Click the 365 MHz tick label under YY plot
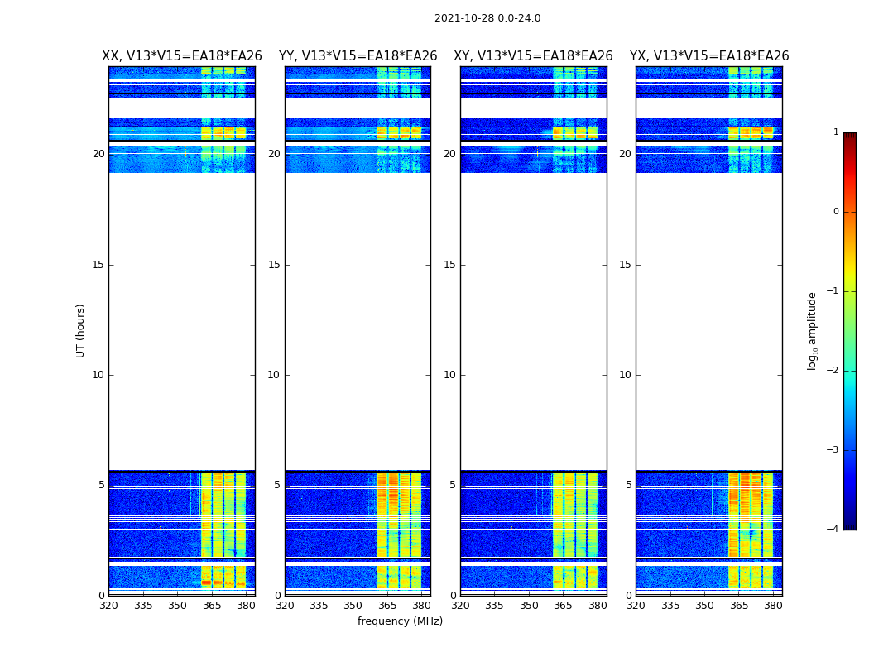Image resolution: width=869 pixels, height=662 pixels. click(387, 606)
